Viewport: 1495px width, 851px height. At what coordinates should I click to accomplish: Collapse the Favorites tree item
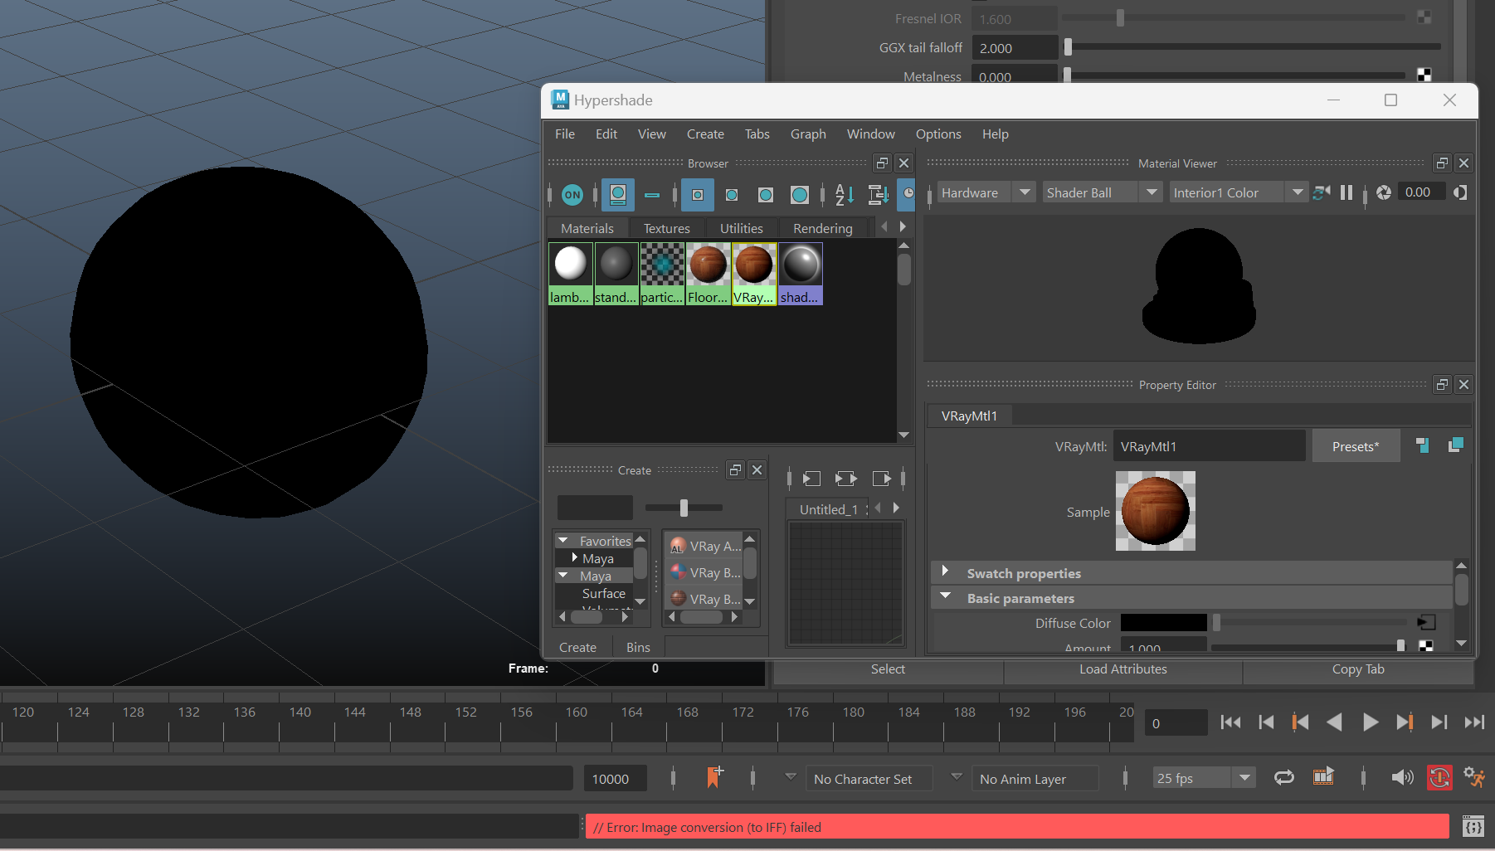coord(563,541)
